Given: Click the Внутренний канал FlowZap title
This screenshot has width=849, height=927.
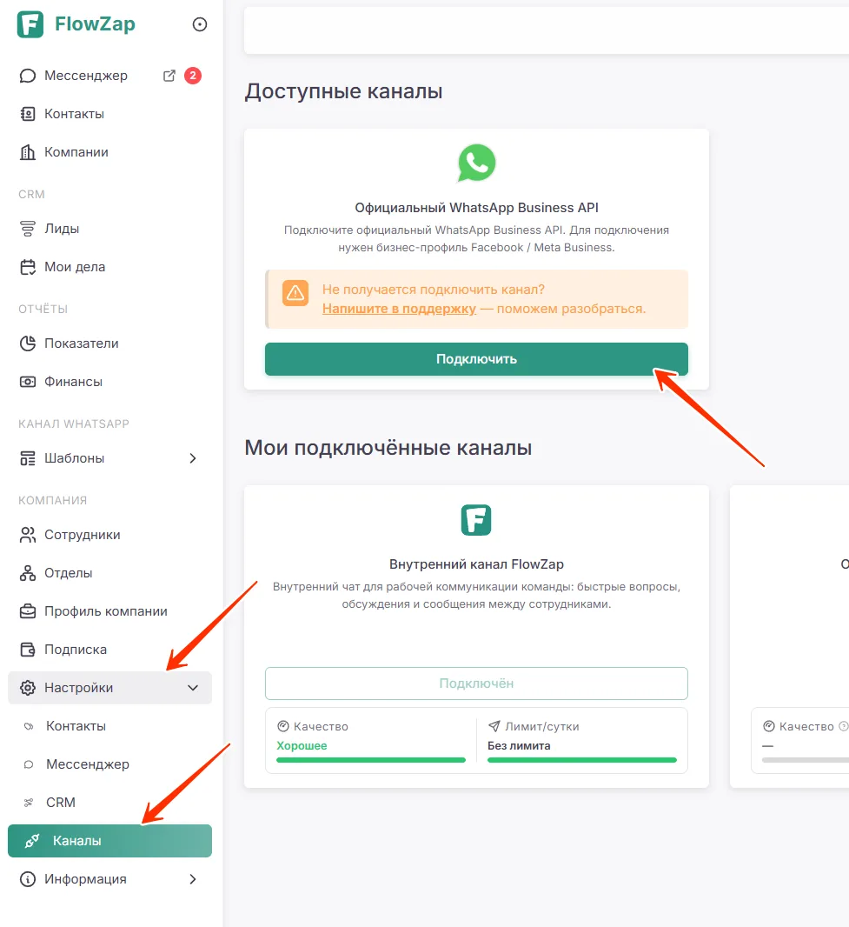Looking at the screenshot, I should pyautogui.click(x=476, y=564).
